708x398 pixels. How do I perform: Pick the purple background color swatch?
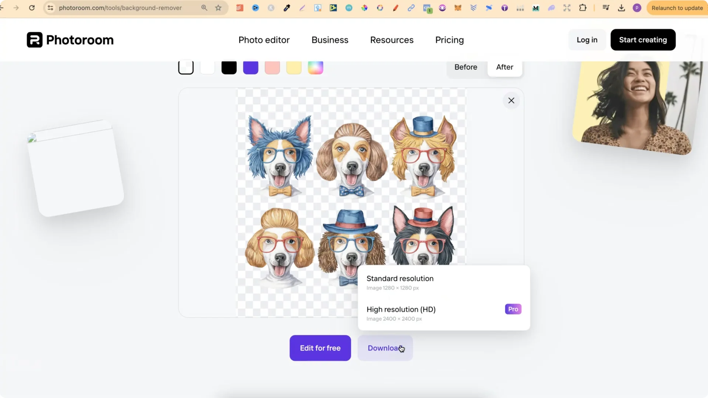pos(250,67)
